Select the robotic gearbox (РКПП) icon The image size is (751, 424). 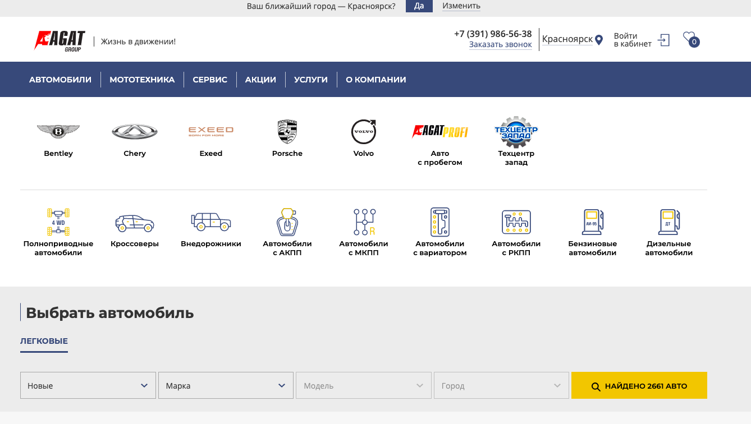516,222
